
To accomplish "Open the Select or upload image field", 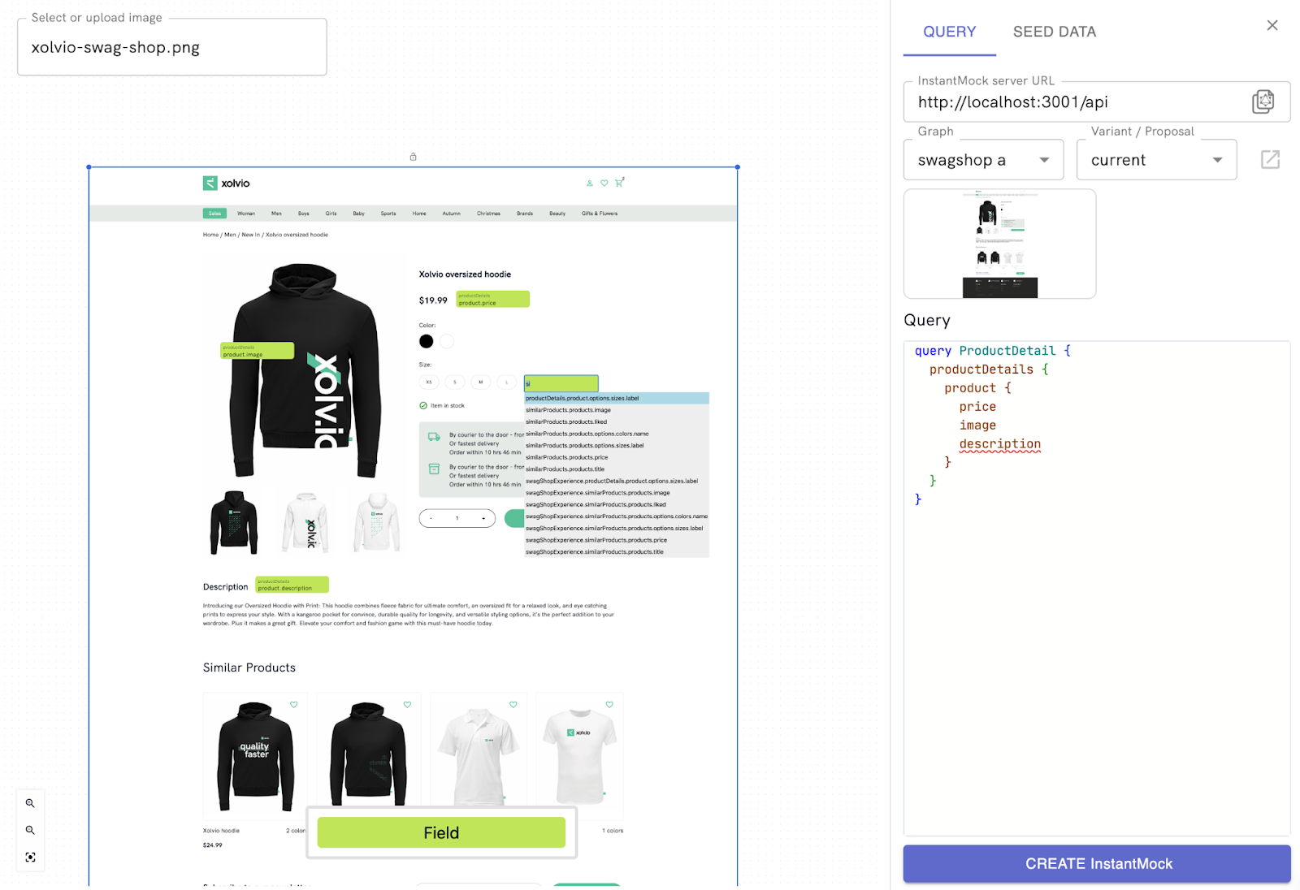I will click(x=172, y=47).
